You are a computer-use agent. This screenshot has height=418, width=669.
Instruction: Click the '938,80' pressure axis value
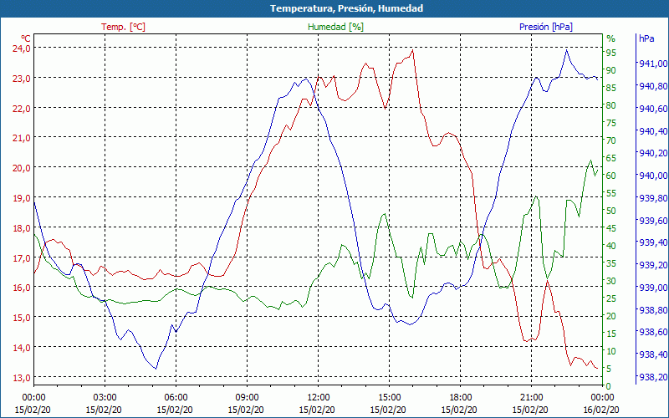[653, 310]
